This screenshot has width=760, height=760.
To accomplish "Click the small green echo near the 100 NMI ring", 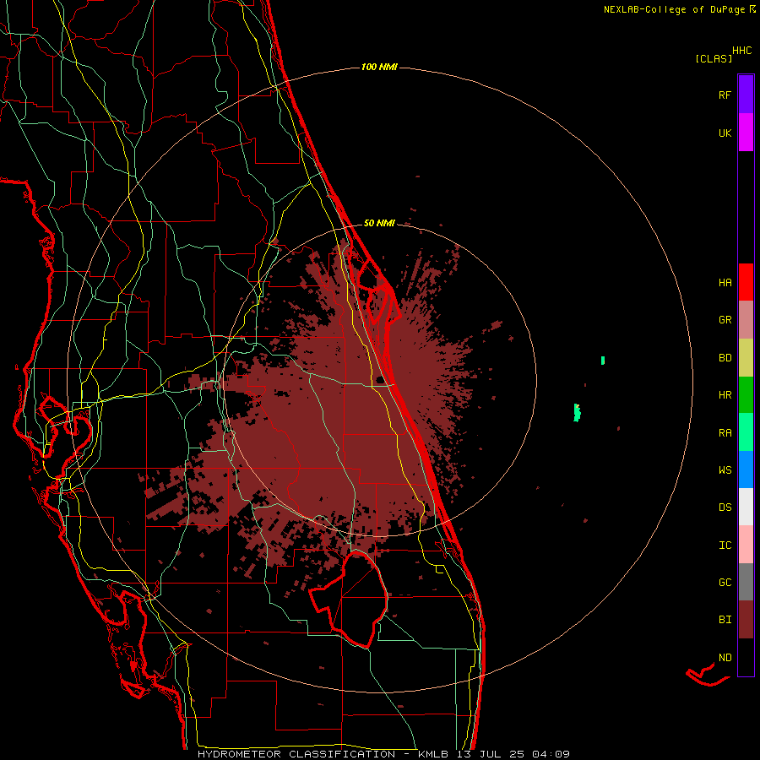I will tap(602, 360).
